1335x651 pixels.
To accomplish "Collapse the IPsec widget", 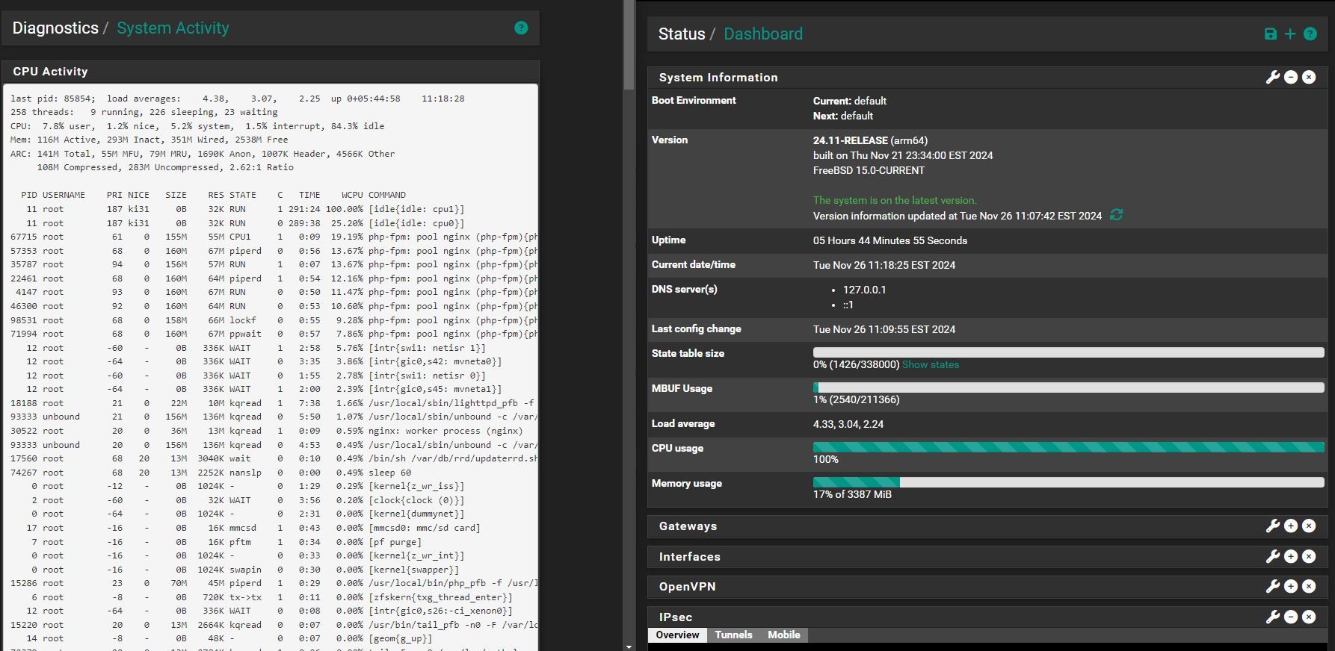I will coord(1291,617).
